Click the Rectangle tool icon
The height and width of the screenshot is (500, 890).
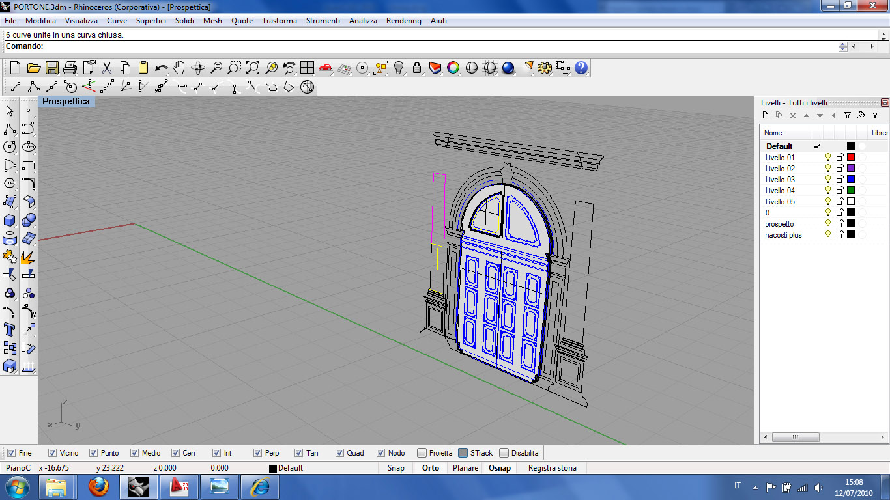[x=28, y=165]
